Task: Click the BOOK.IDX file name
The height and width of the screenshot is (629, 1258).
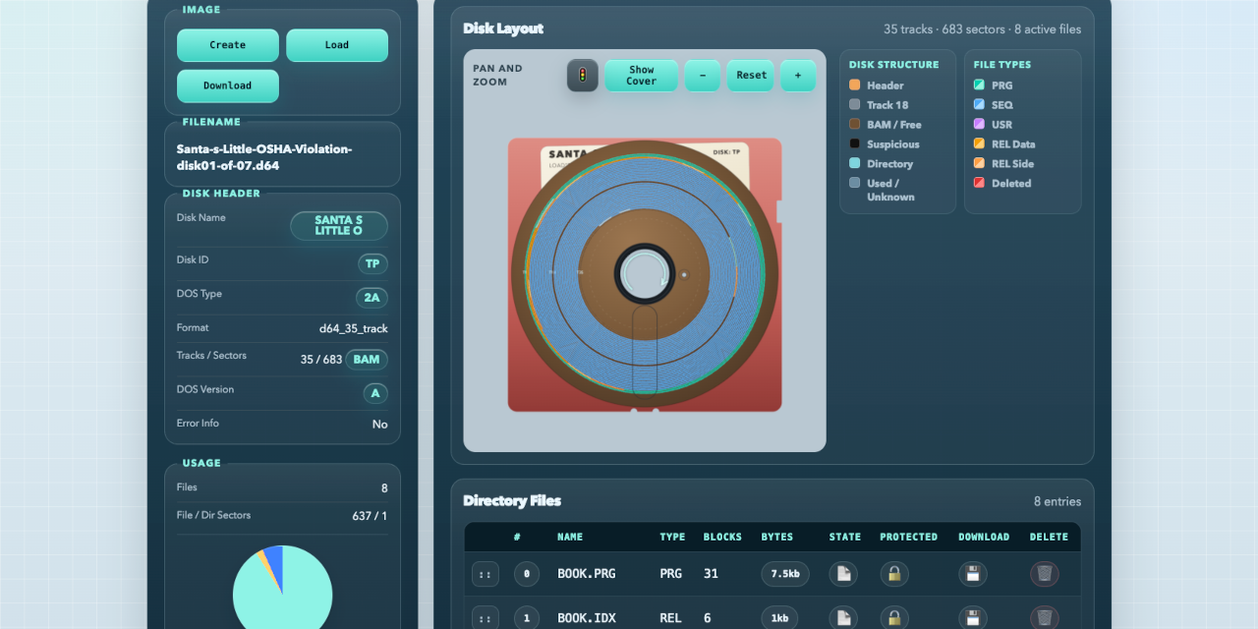Action: pos(587,618)
